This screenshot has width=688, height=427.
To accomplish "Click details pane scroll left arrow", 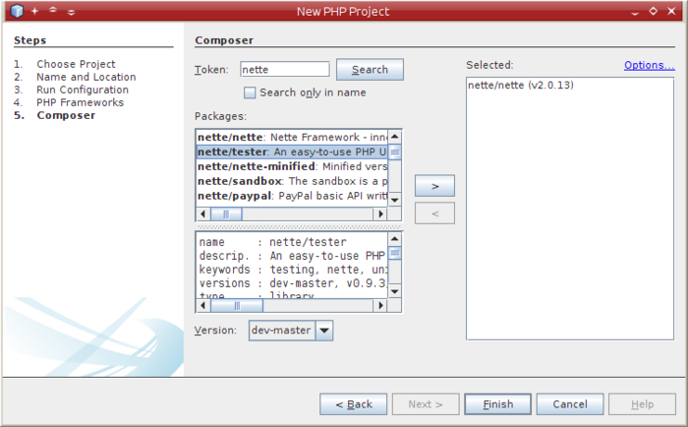I will tap(202, 305).
